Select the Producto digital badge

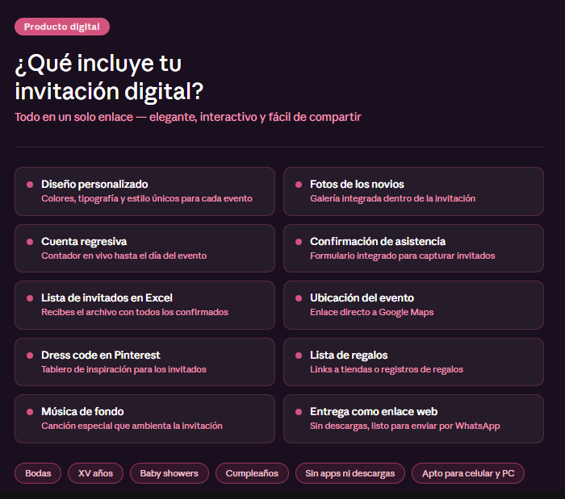(62, 27)
